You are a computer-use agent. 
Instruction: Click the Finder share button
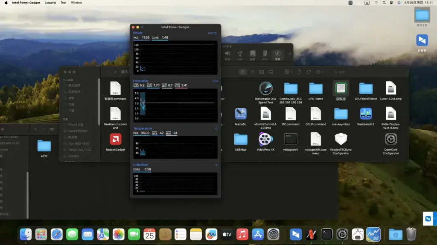pos(299,71)
